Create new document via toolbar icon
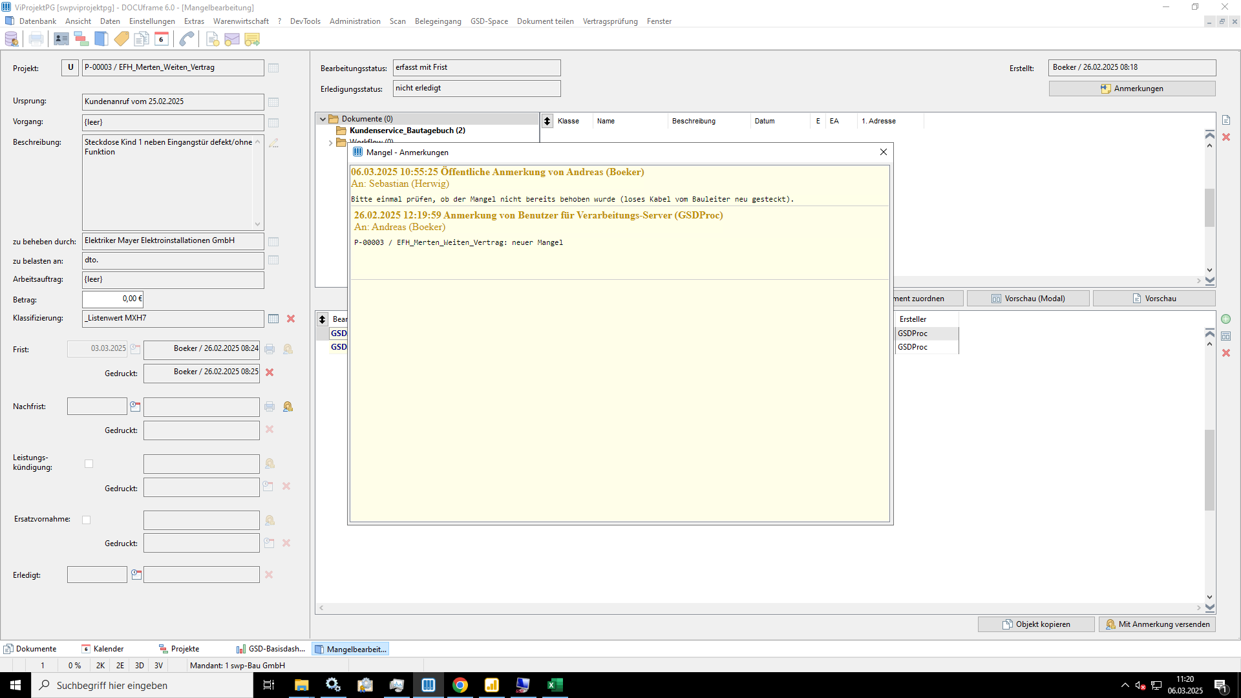Viewport: 1241px width, 698px height. [212, 39]
